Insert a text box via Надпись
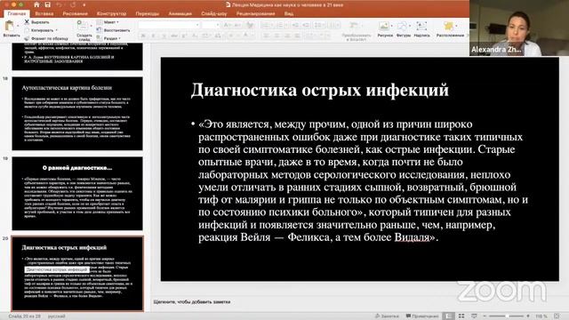Image resolution: width=569 pixels, height=320 pixels. click(x=421, y=29)
